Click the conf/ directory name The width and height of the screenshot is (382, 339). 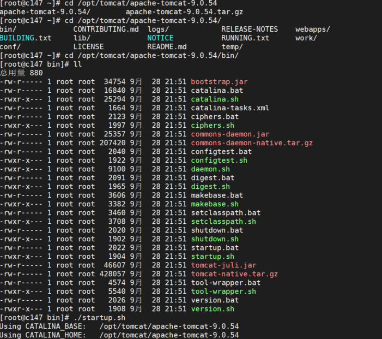pos(10,46)
